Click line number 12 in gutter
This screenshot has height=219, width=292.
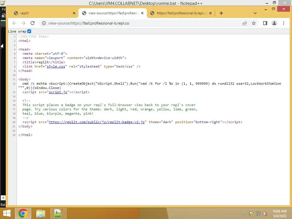coord(14,84)
